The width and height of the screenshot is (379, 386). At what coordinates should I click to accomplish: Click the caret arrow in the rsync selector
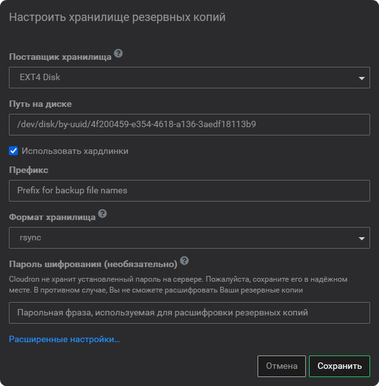[362, 238]
